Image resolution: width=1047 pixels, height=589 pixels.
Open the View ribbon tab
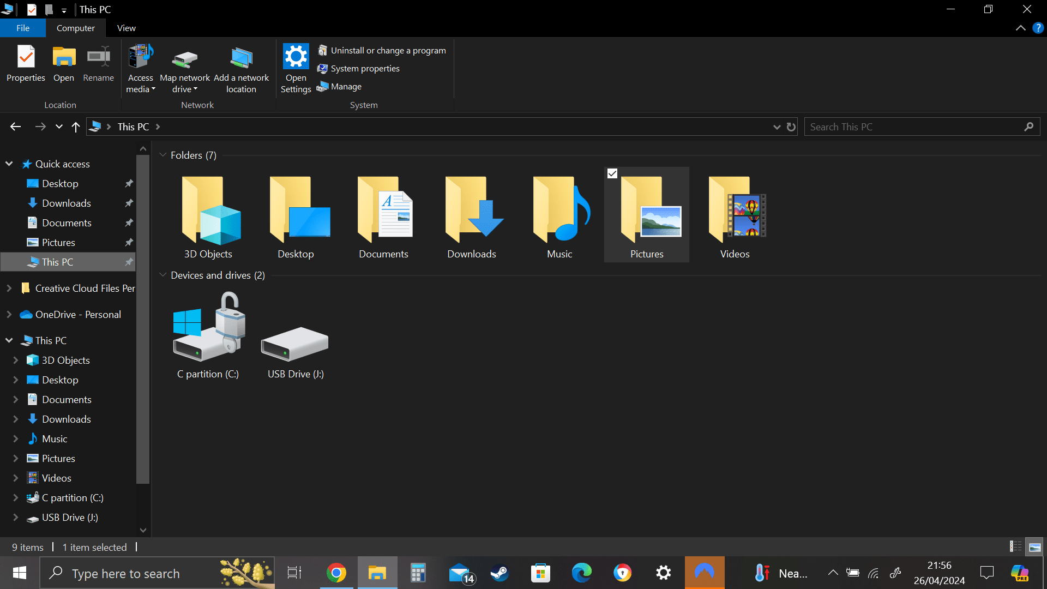[x=126, y=28]
